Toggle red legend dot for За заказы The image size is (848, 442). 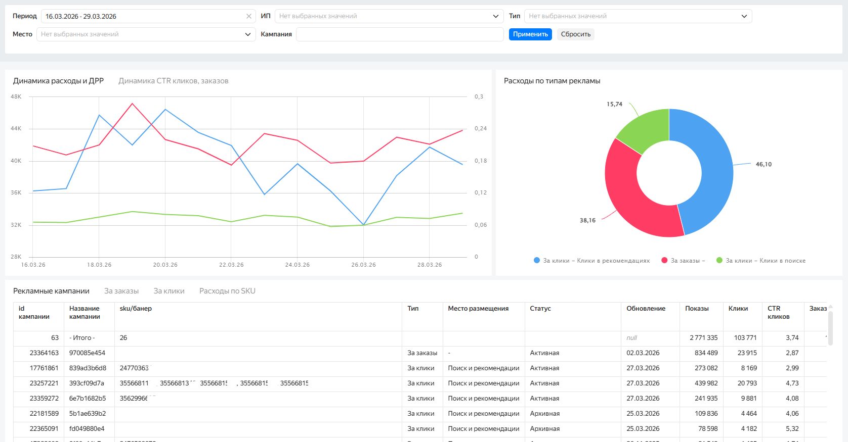click(x=664, y=261)
